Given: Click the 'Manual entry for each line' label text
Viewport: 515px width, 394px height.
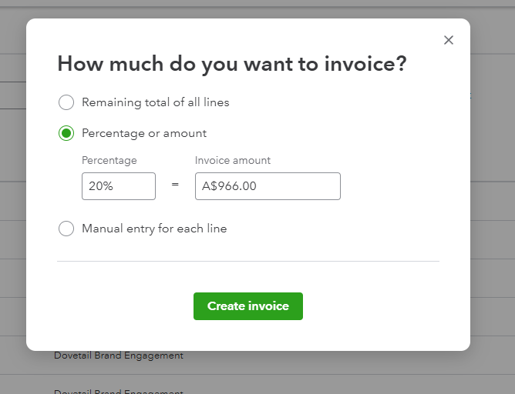Looking at the screenshot, I should pyautogui.click(x=154, y=229).
